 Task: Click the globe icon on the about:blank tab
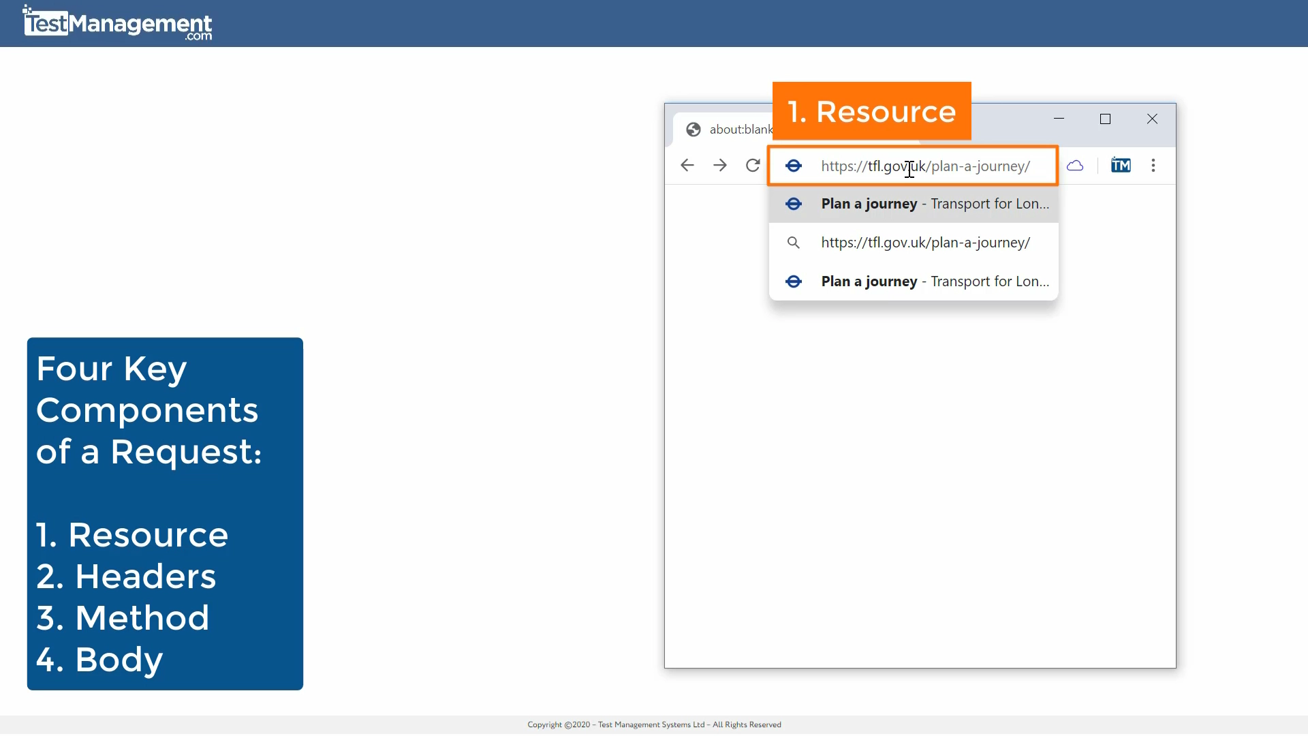(x=693, y=129)
